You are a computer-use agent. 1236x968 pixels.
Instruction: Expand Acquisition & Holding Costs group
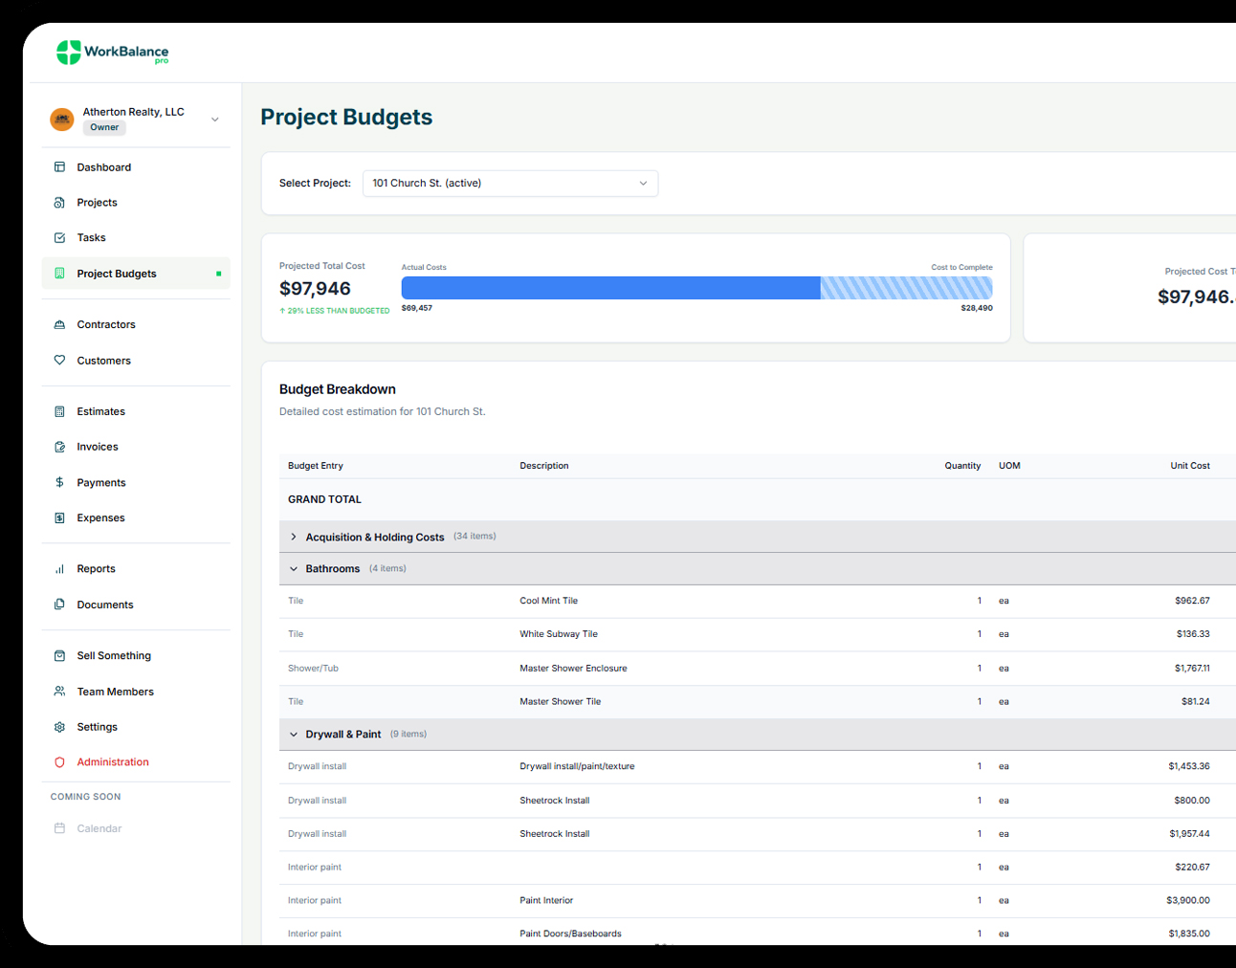coord(294,538)
